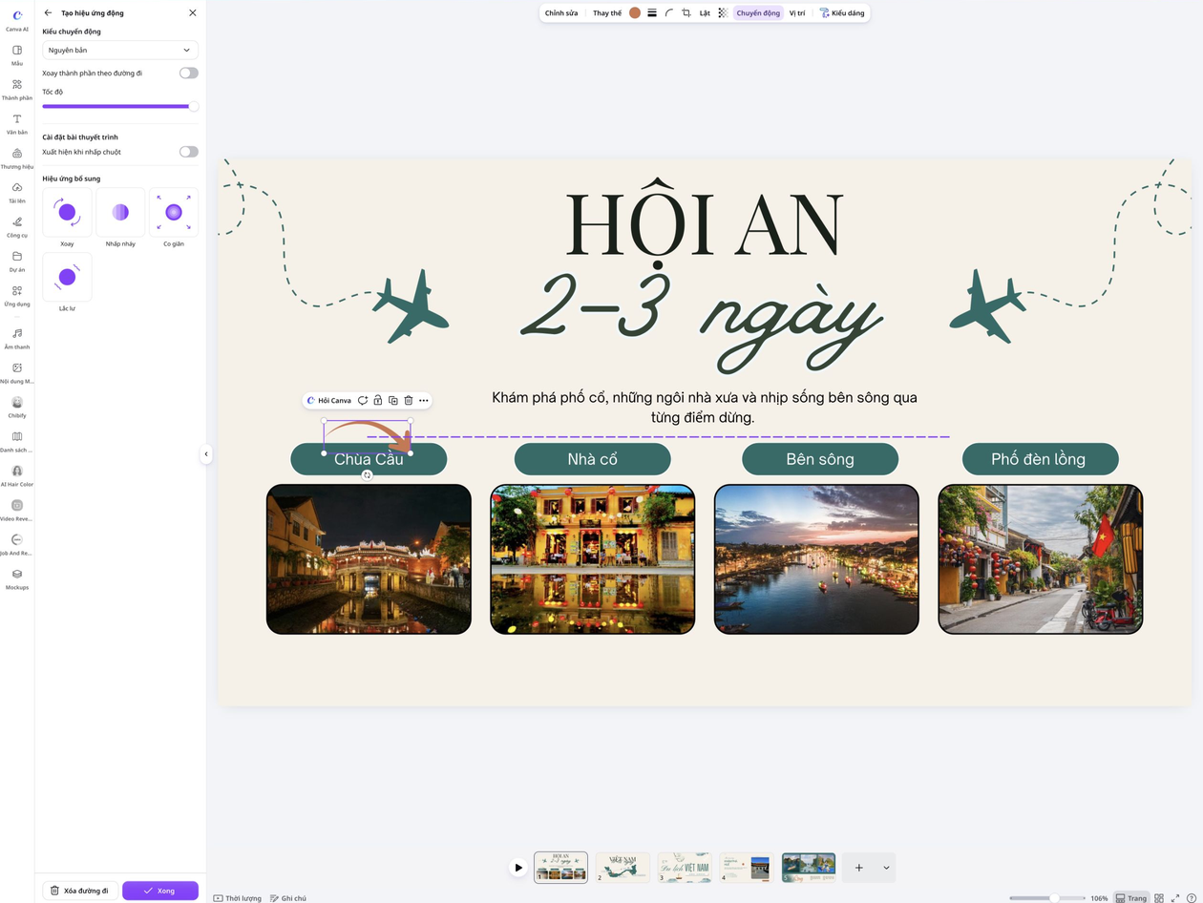1203x903 pixels.
Task: Open the brown fill color swatch
Action: [635, 13]
